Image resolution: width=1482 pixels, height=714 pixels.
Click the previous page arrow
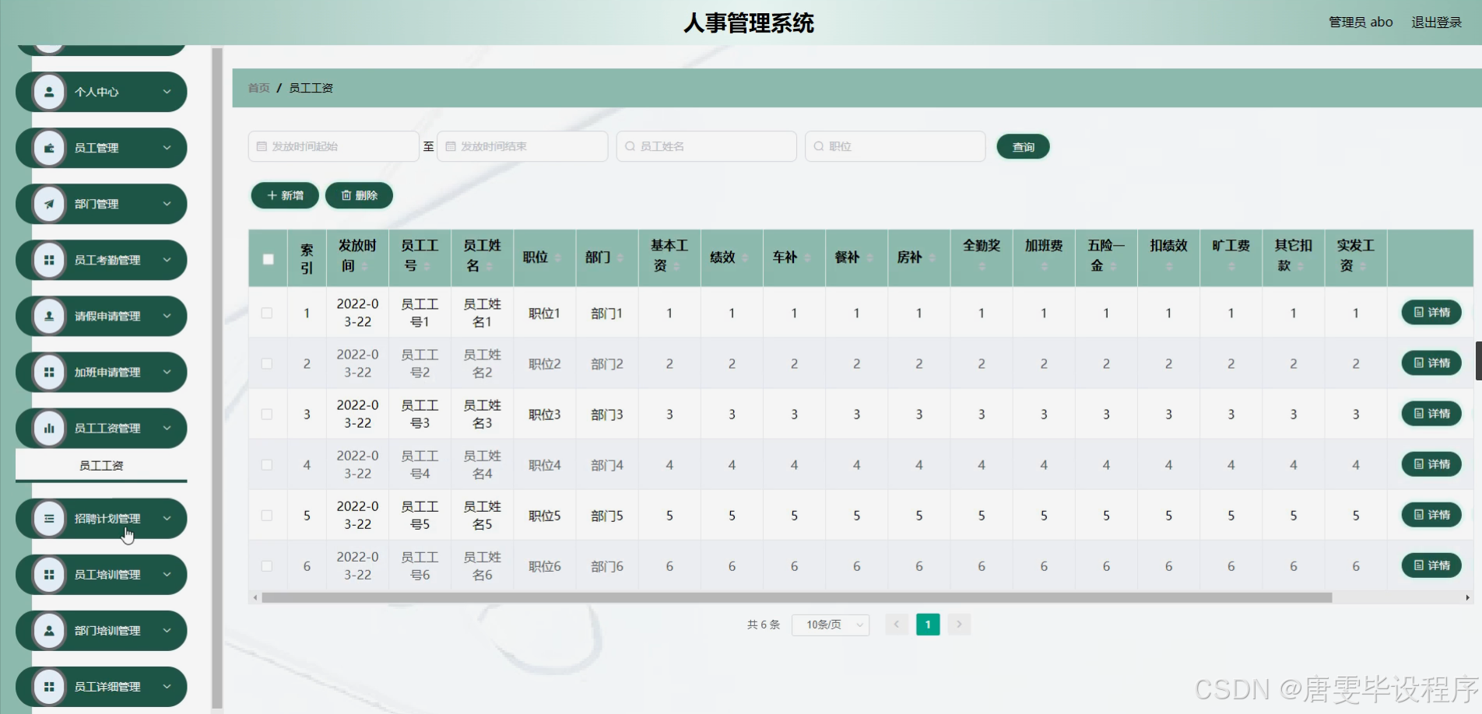pyautogui.click(x=897, y=625)
